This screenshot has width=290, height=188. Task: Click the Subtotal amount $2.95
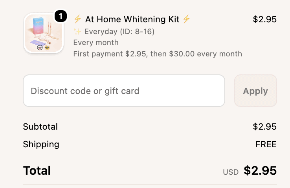[264, 127]
